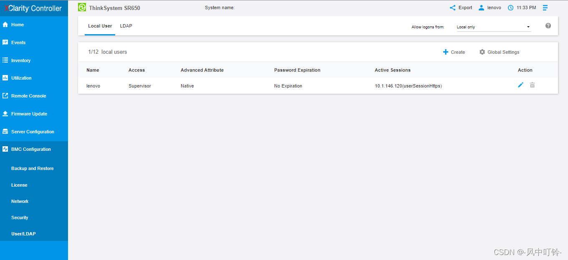Open the top-right menu icon
Image resolution: width=568 pixels, height=260 pixels.
click(545, 7)
